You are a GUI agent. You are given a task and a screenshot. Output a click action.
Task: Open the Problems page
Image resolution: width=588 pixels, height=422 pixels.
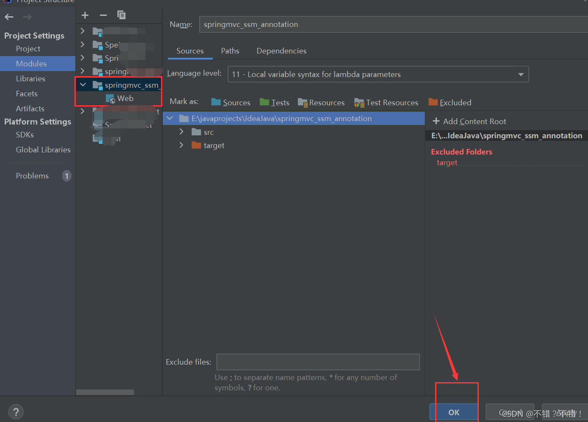click(32, 176)
